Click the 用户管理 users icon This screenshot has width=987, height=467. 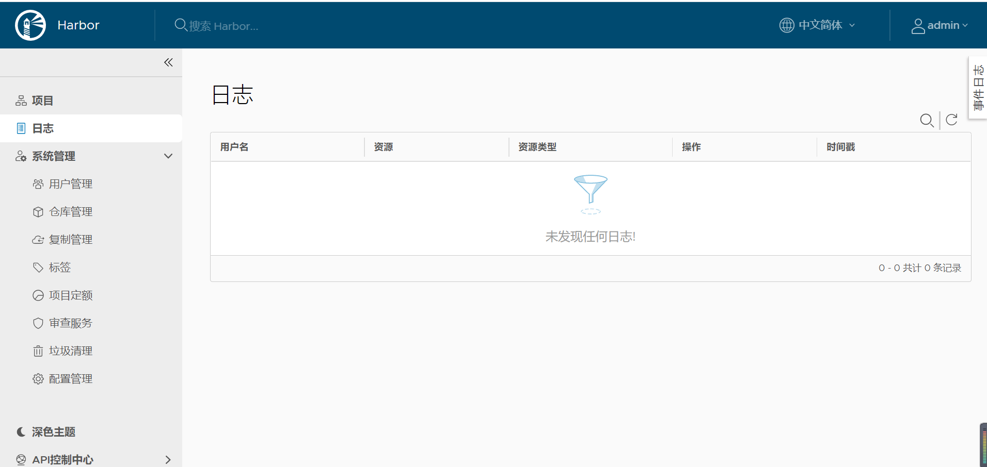pos(38,184)
